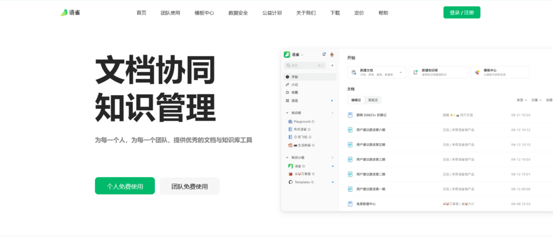Open the 模板中心 card in the preview

500,72
